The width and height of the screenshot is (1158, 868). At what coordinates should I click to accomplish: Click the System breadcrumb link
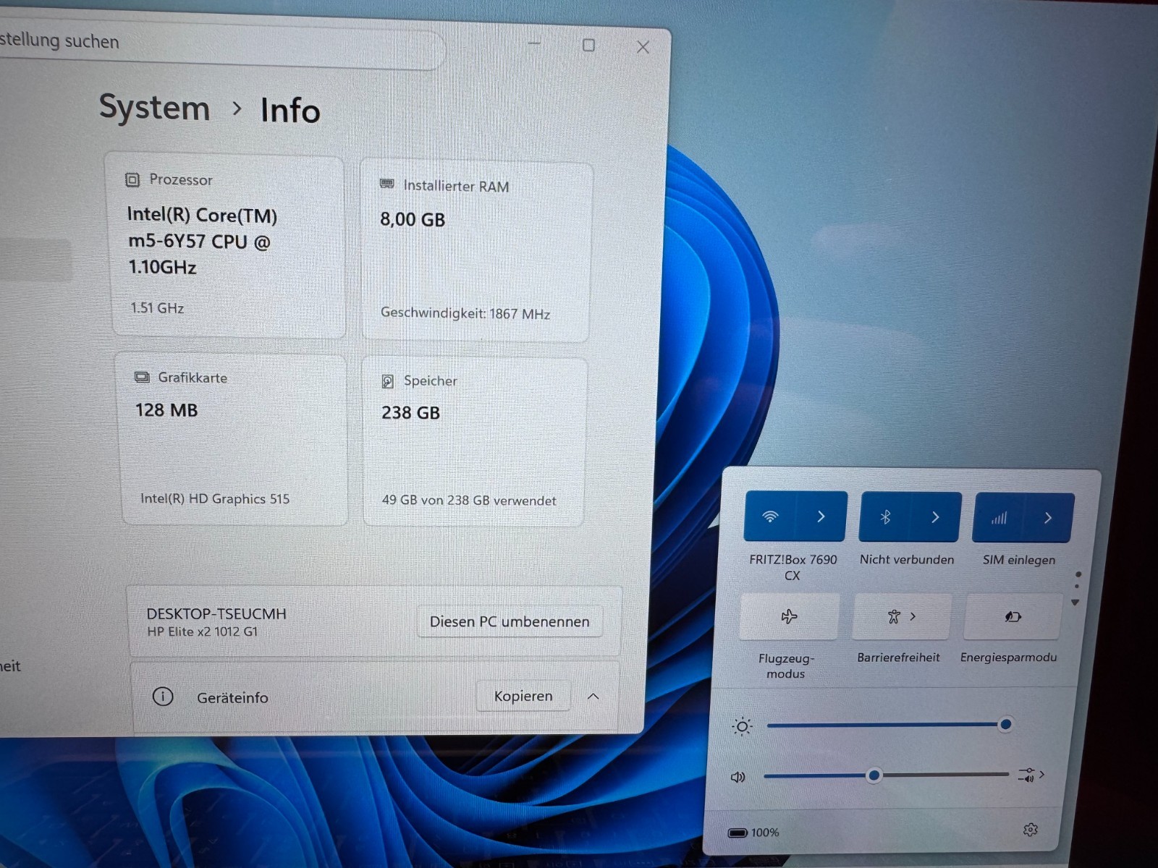154,108
